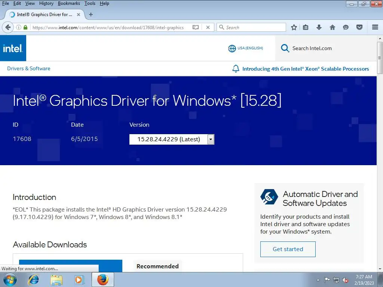The width and height of the screenshot is (383, 287).
Task: Open the downloads arrow panel
Action: (319, 27)
